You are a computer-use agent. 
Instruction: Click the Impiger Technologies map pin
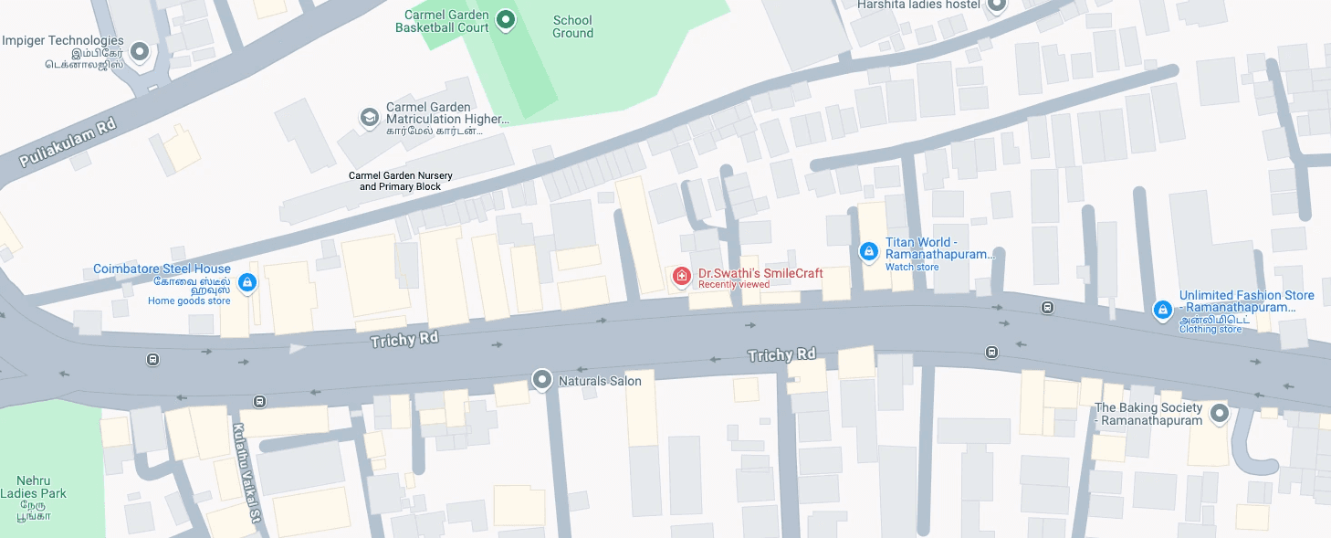tap(140, 53)
